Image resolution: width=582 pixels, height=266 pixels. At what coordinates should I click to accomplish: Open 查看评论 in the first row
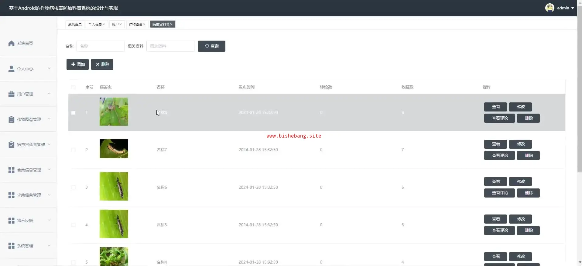(x=499, y=118)
